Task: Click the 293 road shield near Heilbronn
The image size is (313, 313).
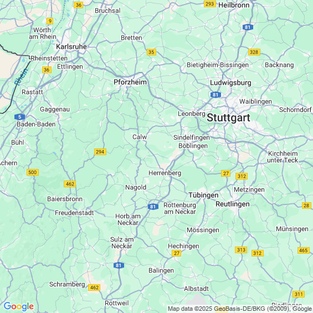Action: (x=210, y=4)
